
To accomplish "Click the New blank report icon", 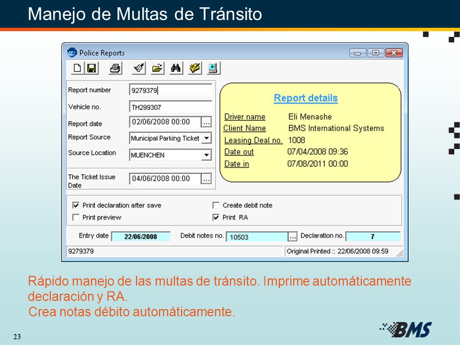I will (x=77, y=68).
